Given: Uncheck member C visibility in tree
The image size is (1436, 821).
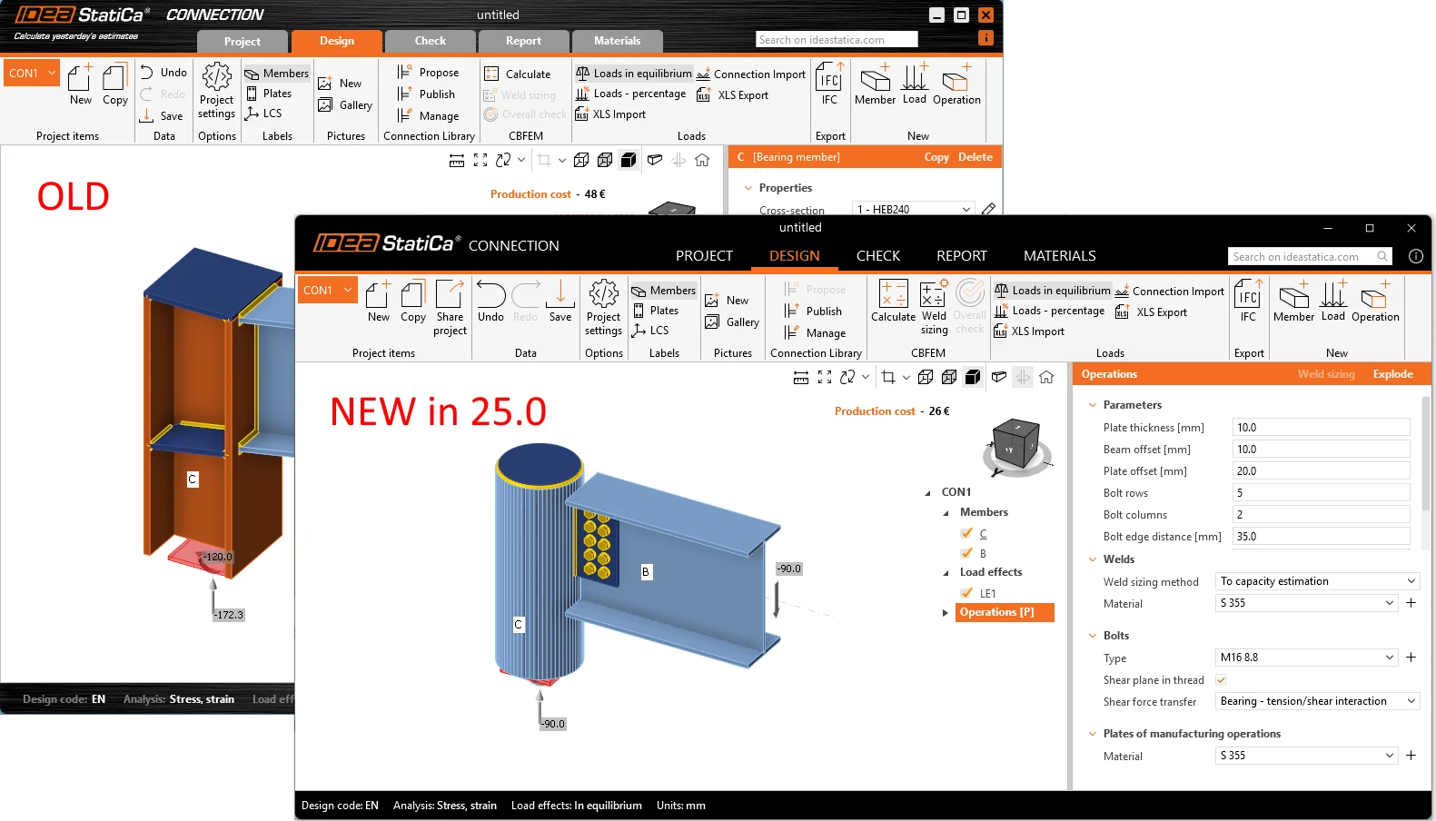Looking at the screenshot, I should (x=966, y=534).
